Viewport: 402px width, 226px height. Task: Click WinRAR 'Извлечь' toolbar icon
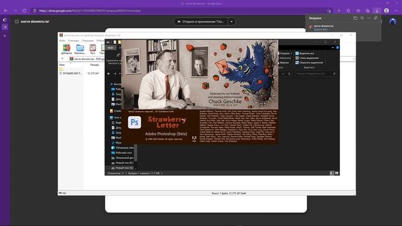coord(80,49)
